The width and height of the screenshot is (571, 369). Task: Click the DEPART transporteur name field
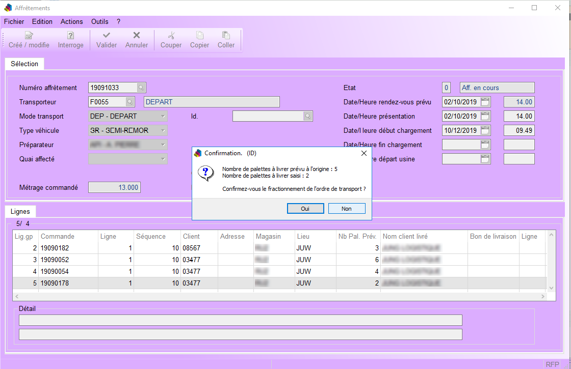pos(212,102)
